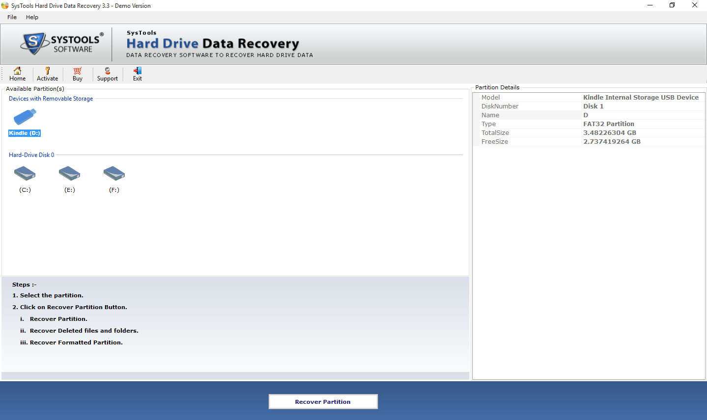707x420 pixels.
Task: Click 'Recover Formatted Partition.' text
Action: pos(76,342)
